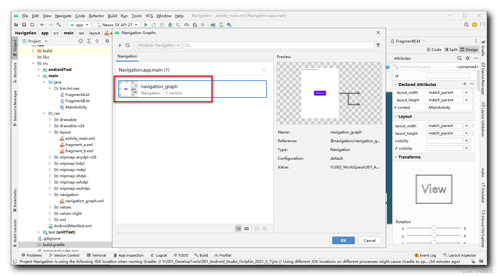Image resolution: width=498 pixels, height=276 pixels.
Task: Click Sync Project with Gradle Files icon
Action: pyautogui.click(x=213, y=25)
